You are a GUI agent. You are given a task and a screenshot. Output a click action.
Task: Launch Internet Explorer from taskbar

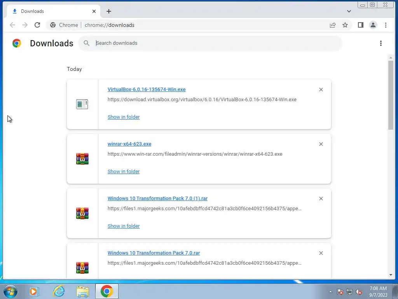click(59, 291)
